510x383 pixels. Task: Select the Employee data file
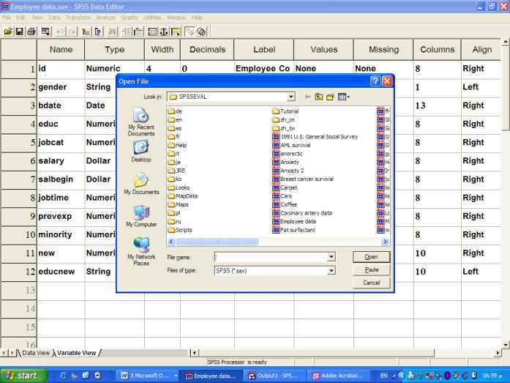click(294, 221)
